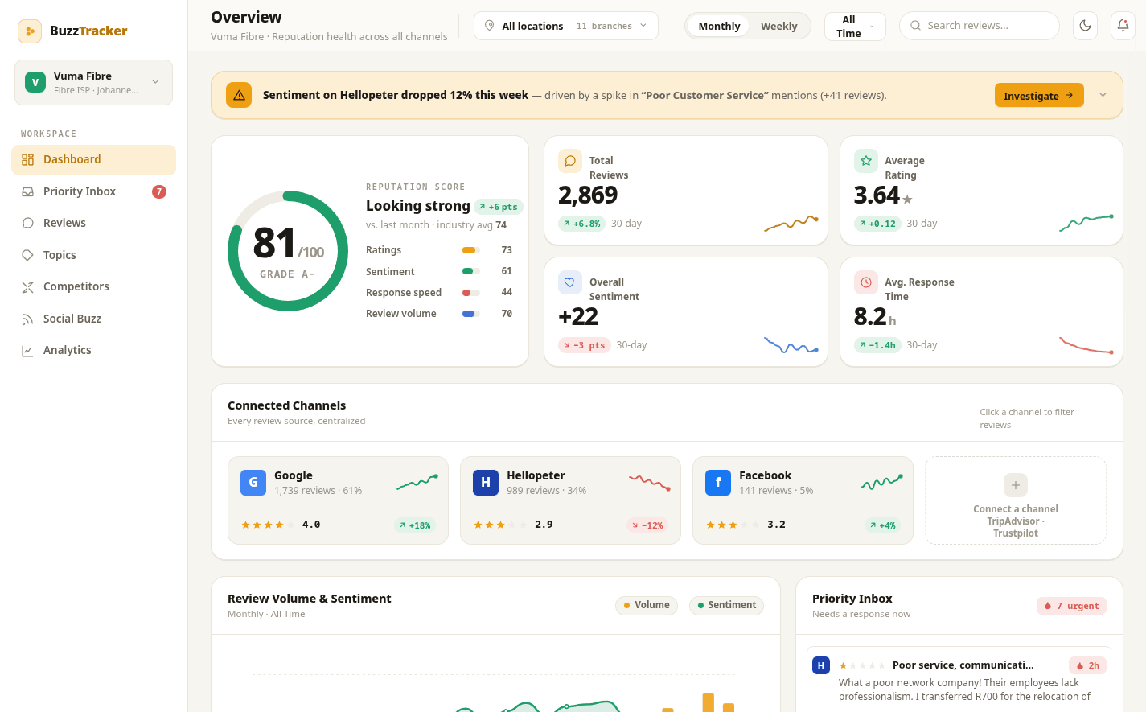Viewport: 1146px width, 712px height.
Task: Open the Poor service review item
Action: (959, 680)
